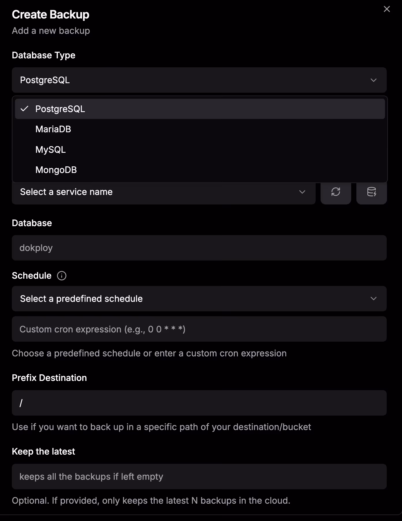Select the currently checked PostgreSQL option
Viewport: 402px width, 521px height.
click(x=60, y=109)
